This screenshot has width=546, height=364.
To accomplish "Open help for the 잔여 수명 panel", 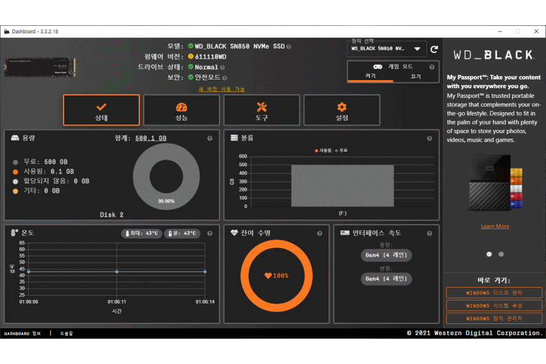I will pos(319,233).
